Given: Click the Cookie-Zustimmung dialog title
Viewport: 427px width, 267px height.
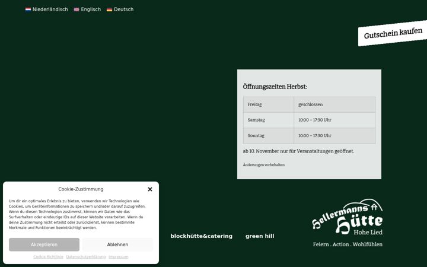Looking at the screenshot, I should click(81, 189).
